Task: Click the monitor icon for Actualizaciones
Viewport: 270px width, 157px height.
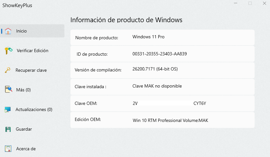Action: point(8,109)
